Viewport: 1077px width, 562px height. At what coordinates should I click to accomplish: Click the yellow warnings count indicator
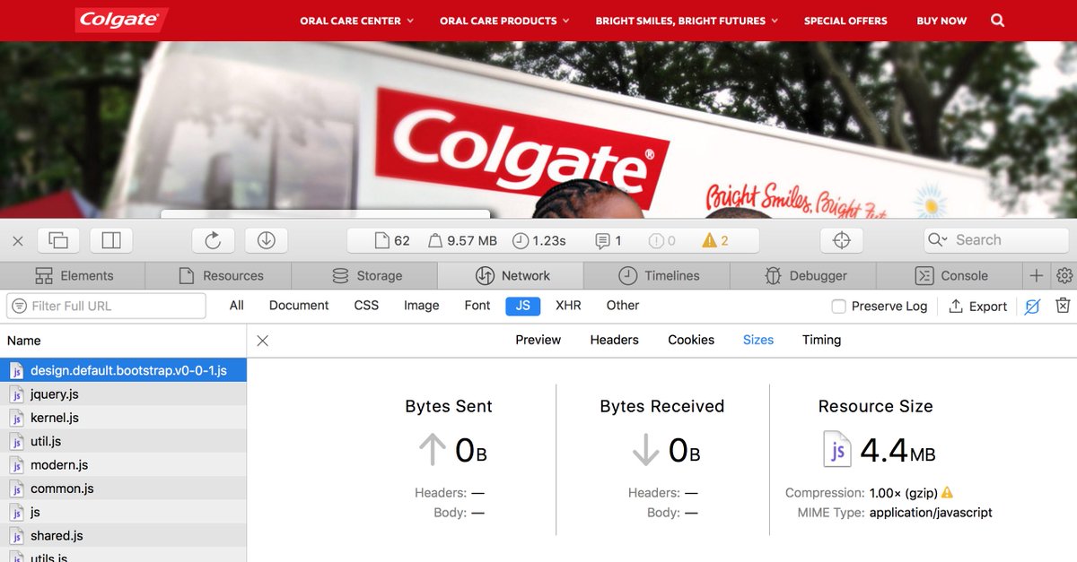(715, 240)
